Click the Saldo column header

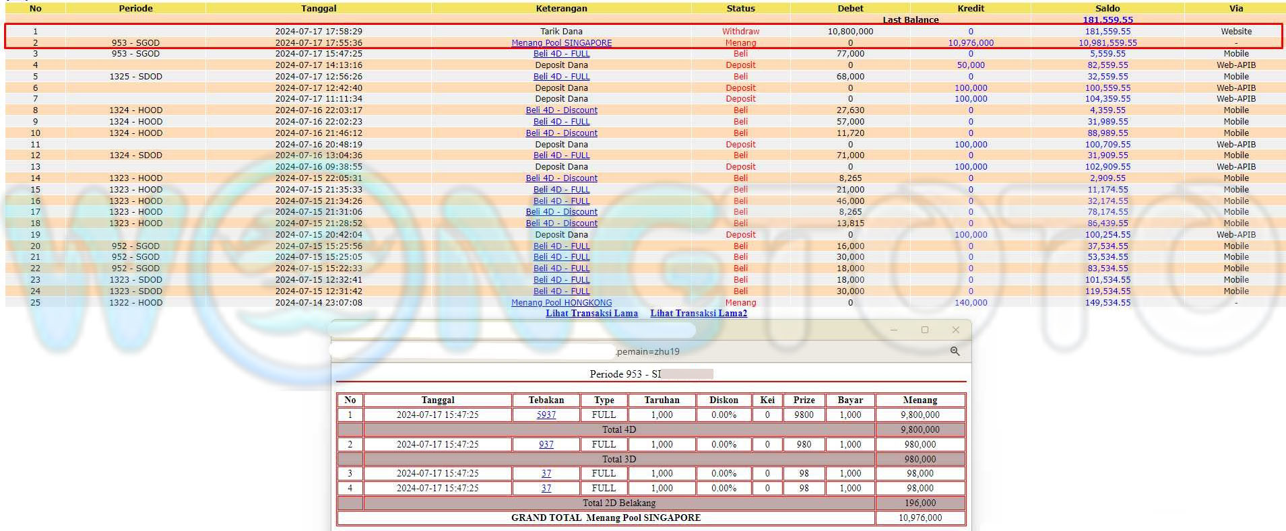[1107, 9]
